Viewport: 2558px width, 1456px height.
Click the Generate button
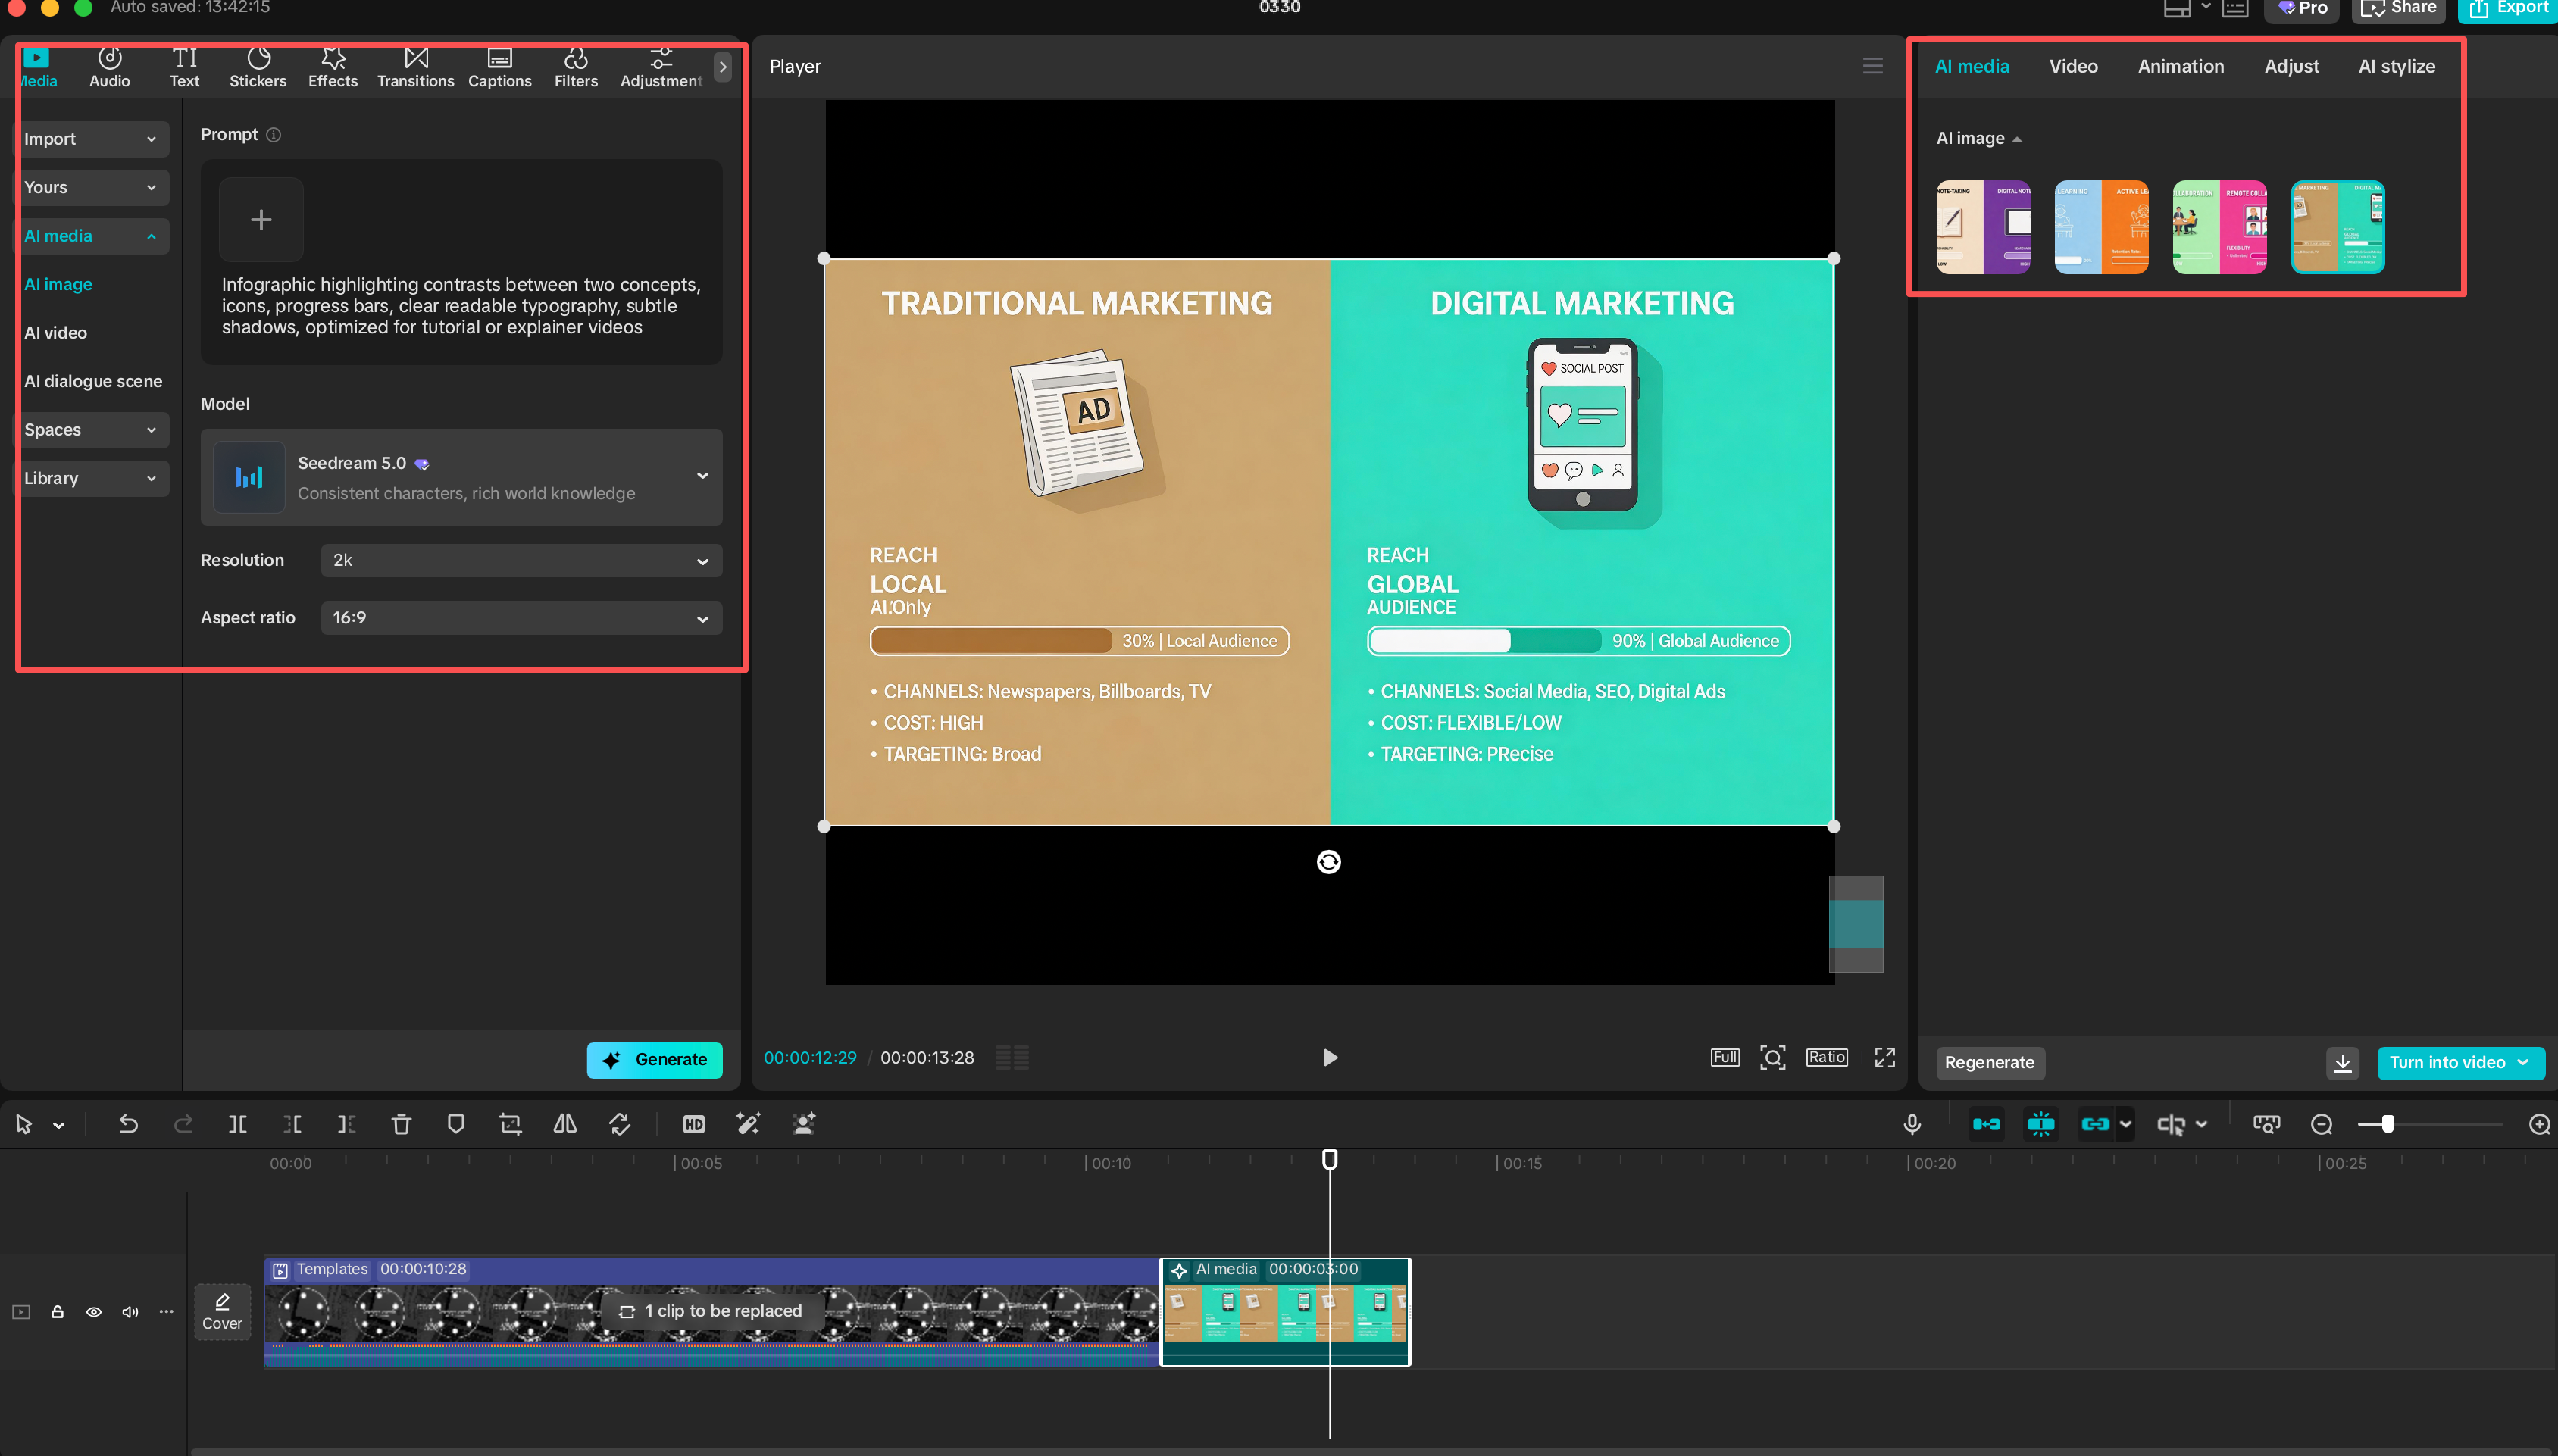654,1059
